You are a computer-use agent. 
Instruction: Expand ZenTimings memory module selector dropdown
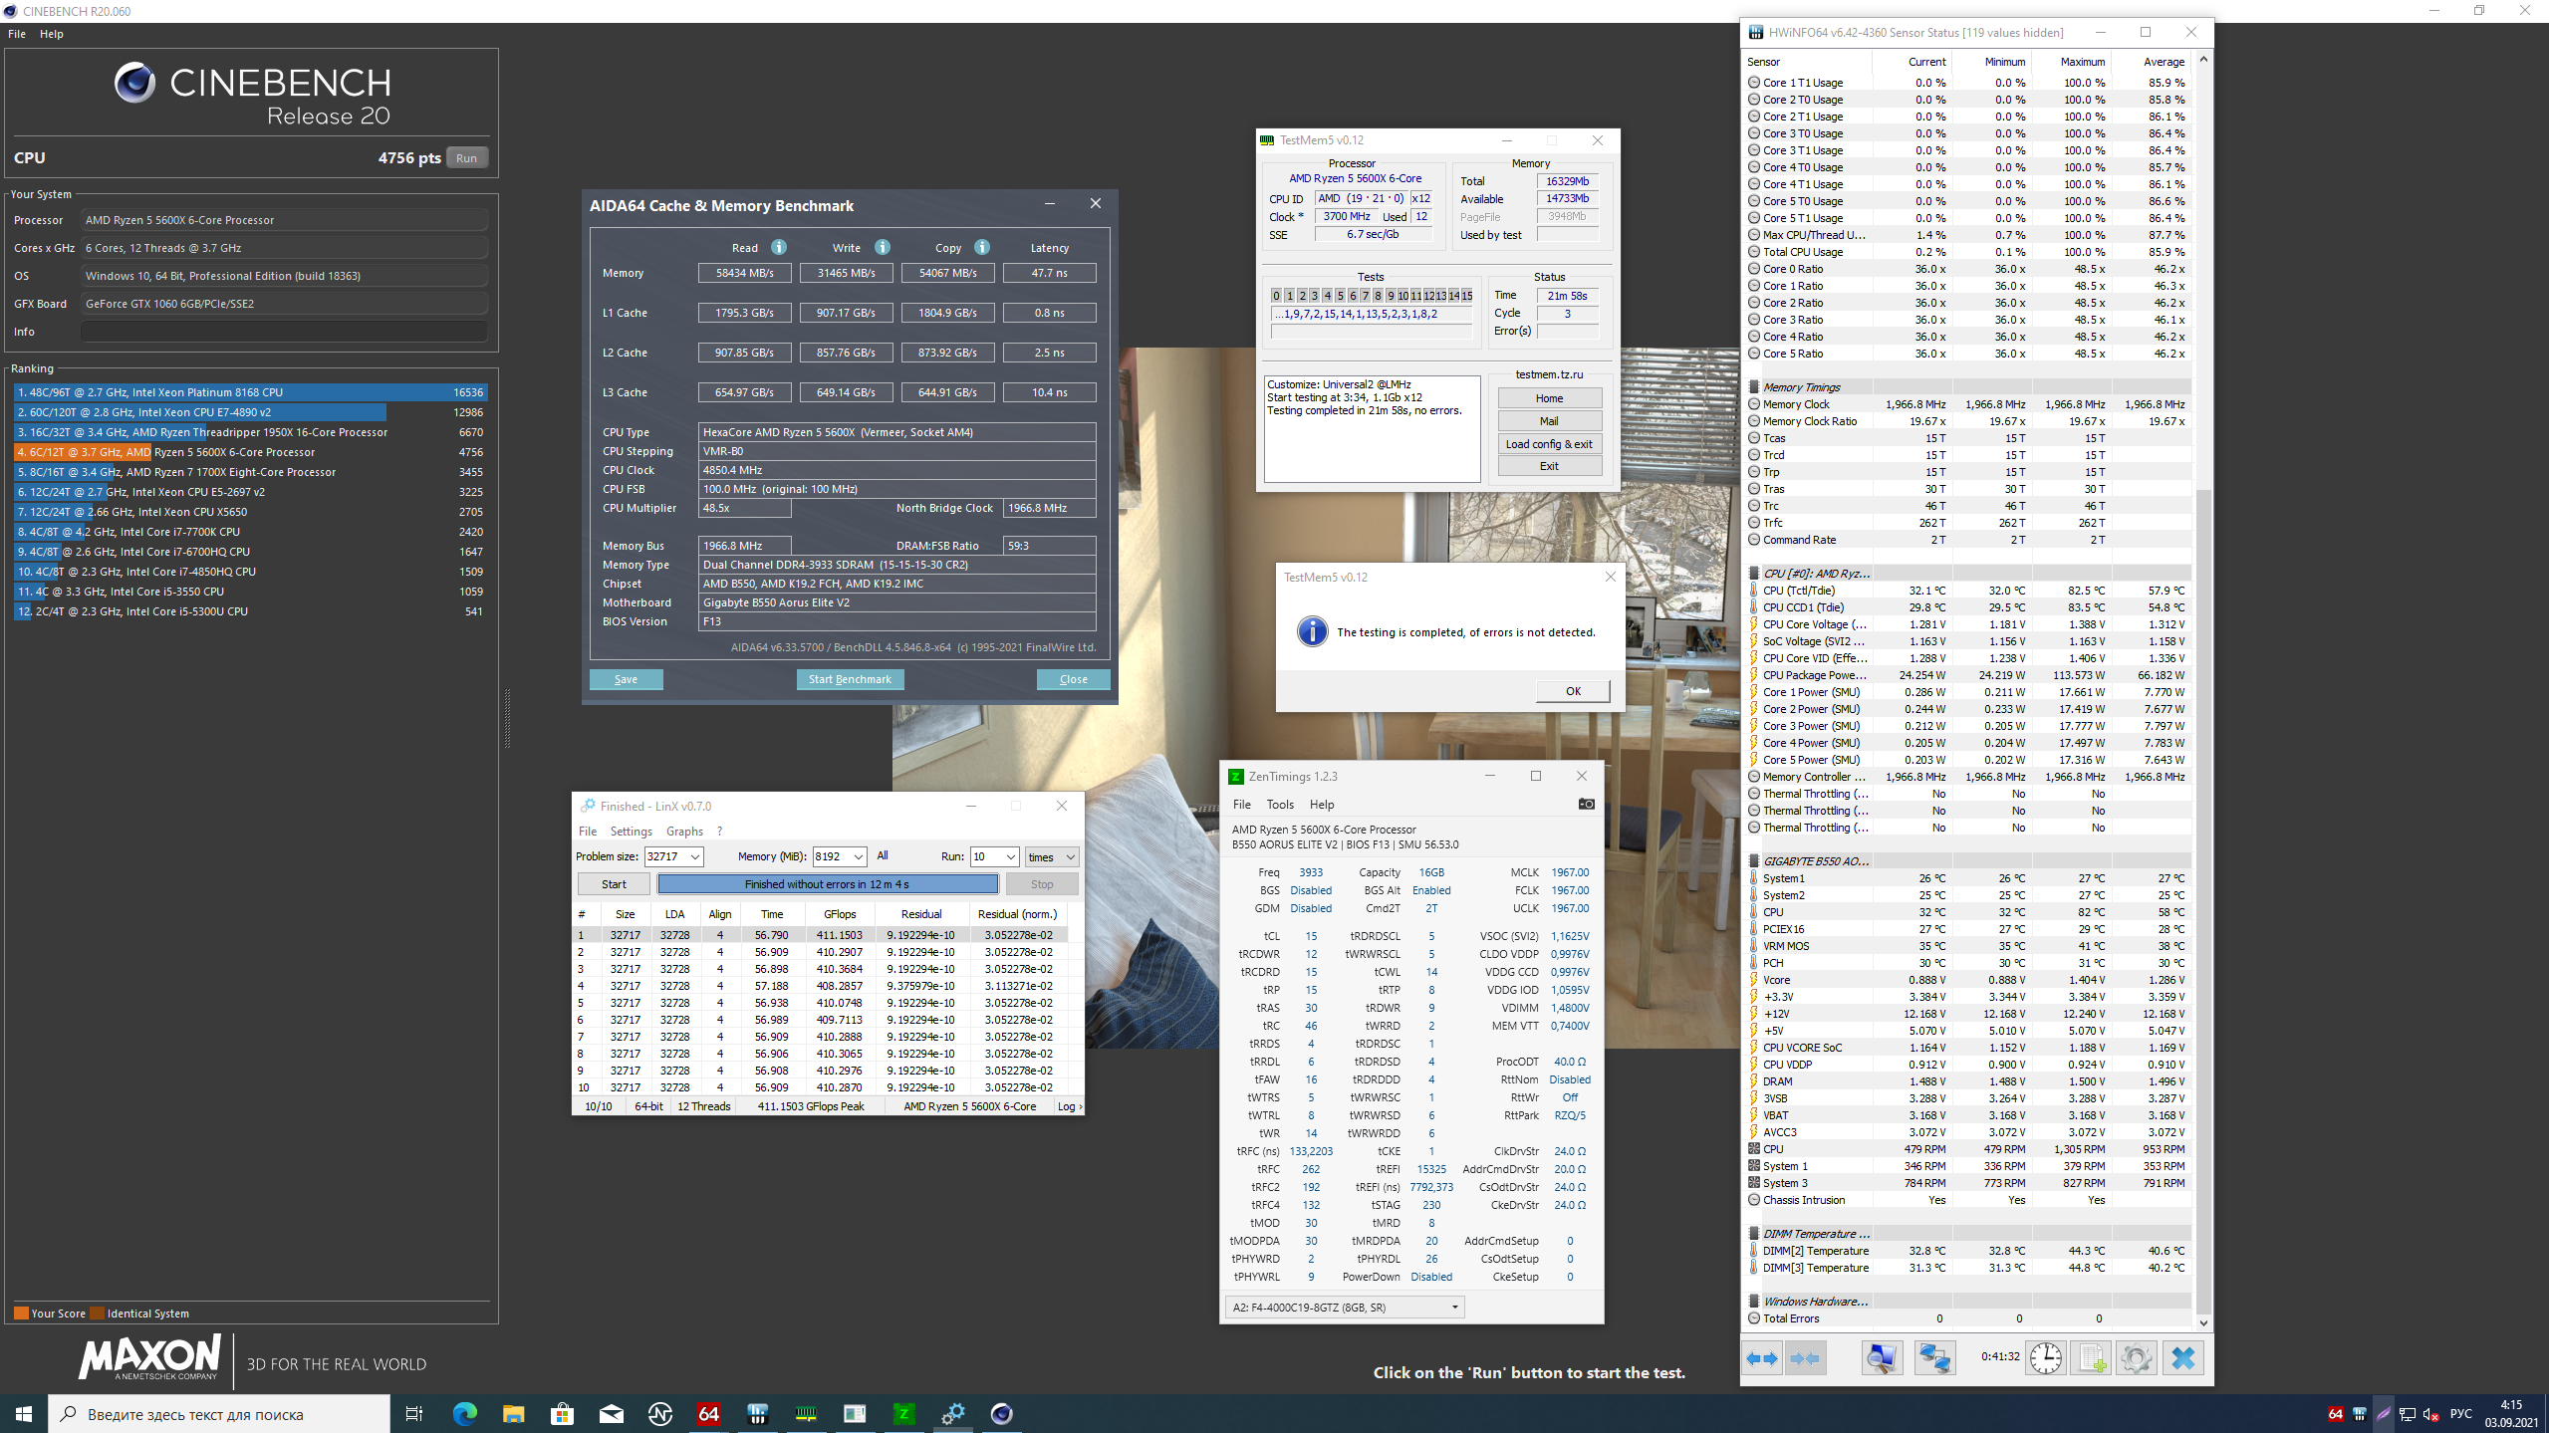[1454, 1308]
